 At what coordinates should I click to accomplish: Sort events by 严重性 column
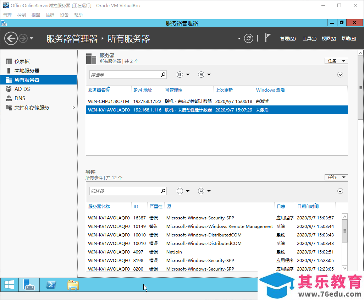tap(156, 207)
